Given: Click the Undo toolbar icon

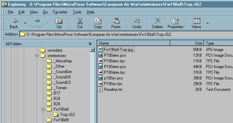Looking at the screenshot, I should pyautogui.click(x=137, y=21).
